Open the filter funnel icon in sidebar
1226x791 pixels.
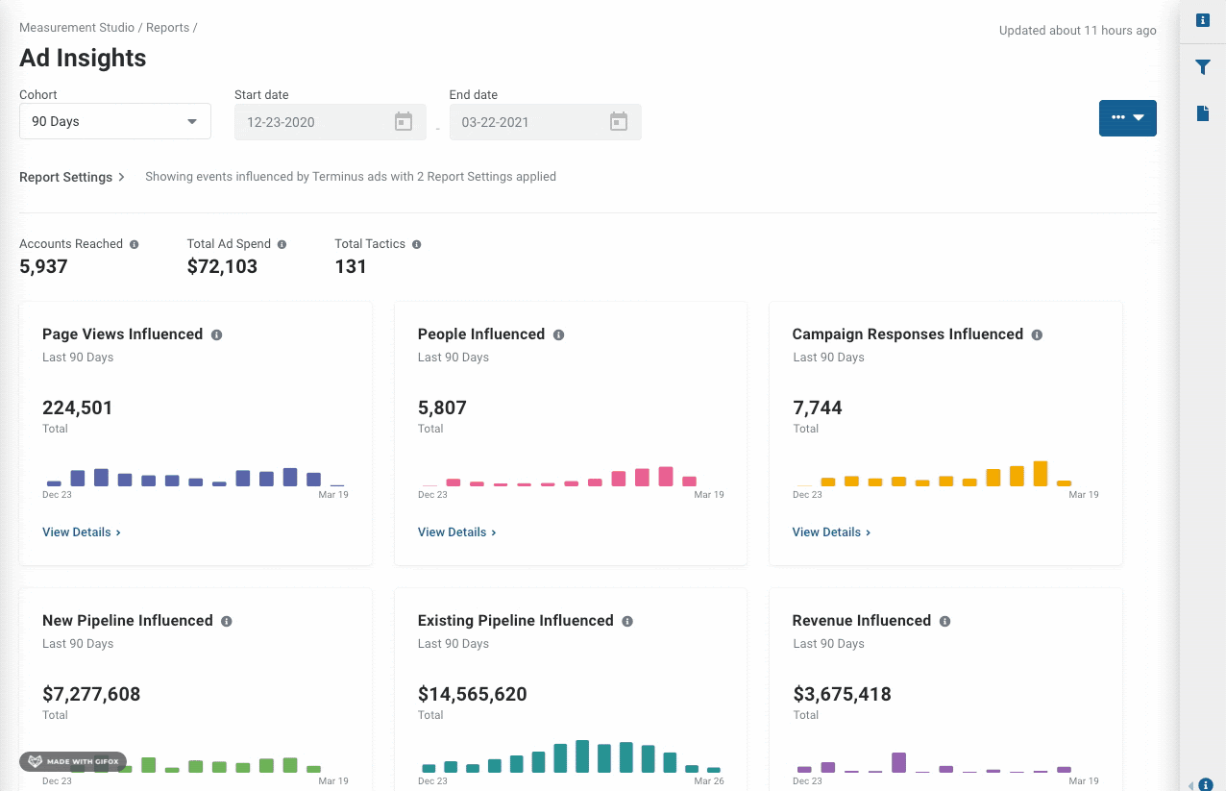(1203, 67)
